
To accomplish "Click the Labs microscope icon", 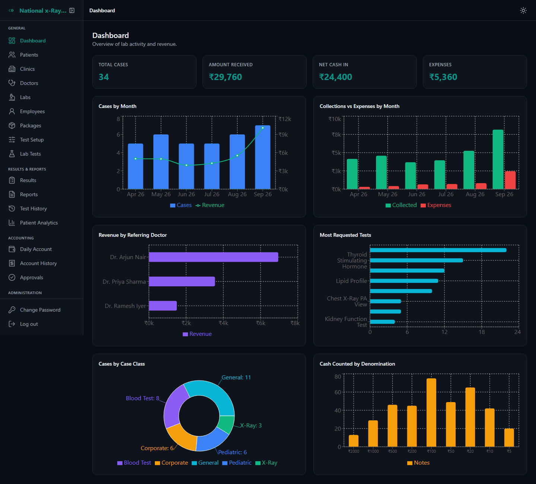I will (12, 97).
